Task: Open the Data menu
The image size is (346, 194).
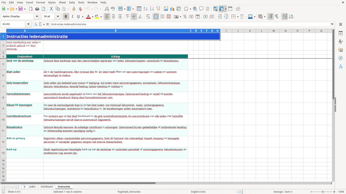Action: tap(72, 2)
